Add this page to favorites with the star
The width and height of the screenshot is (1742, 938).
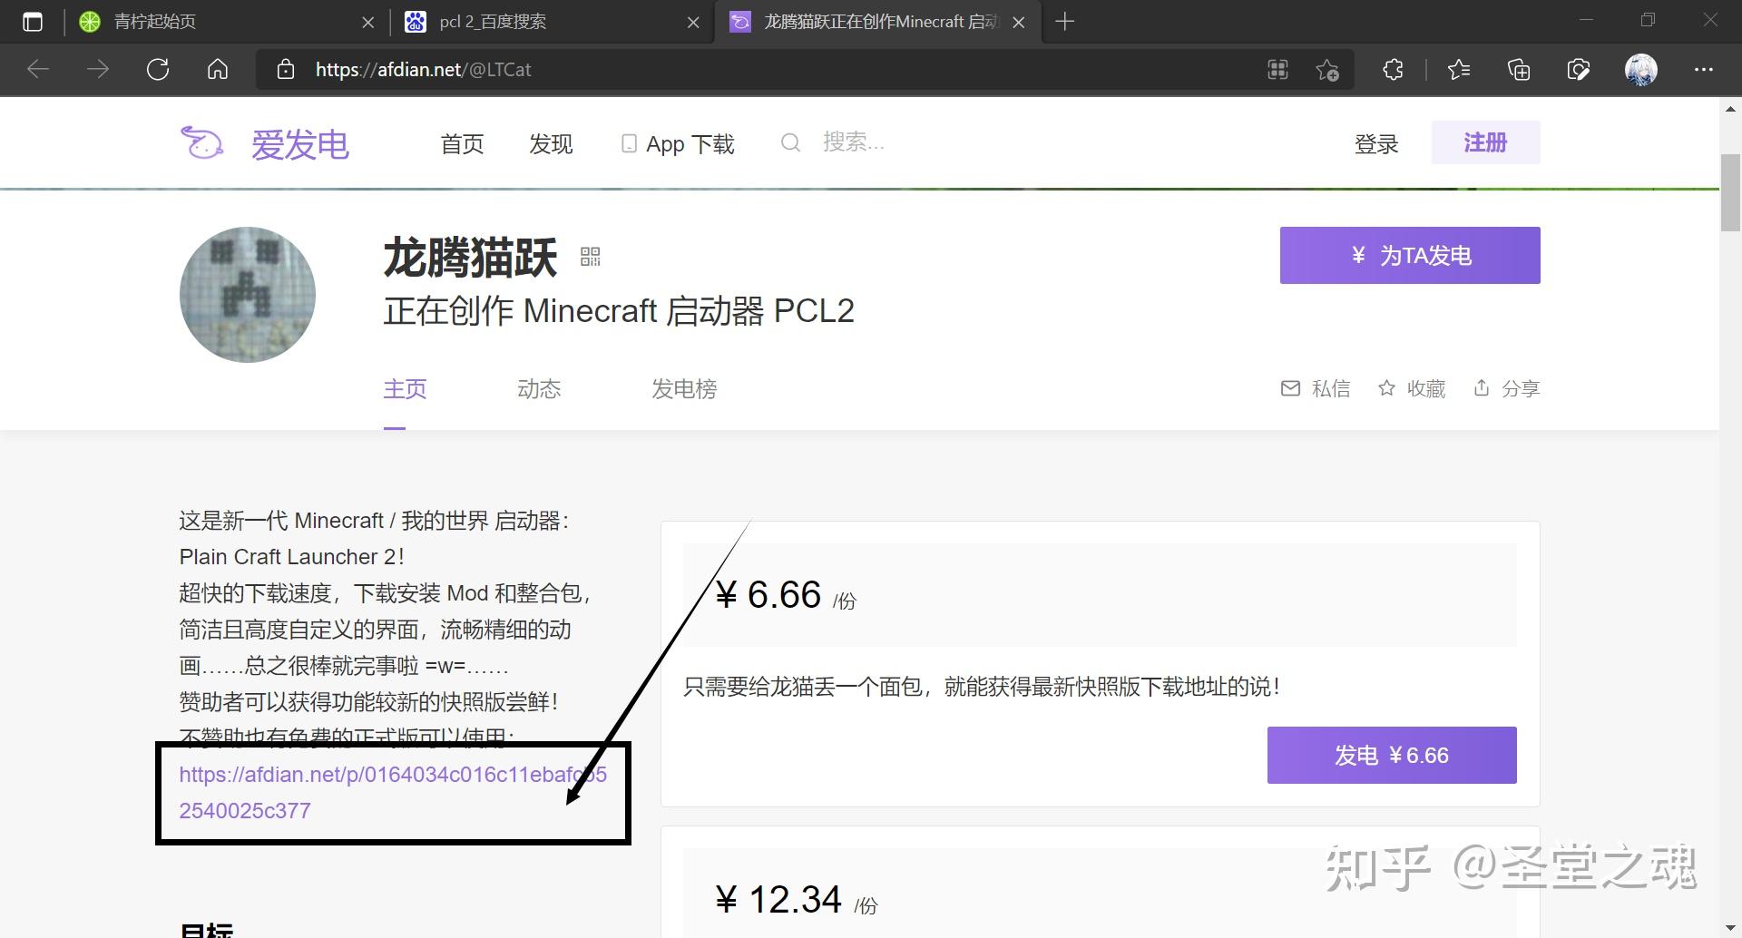[x=1327, y=69]
